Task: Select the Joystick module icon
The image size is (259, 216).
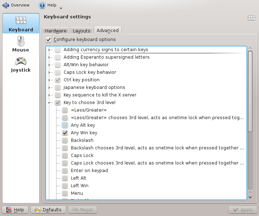Action: click(x=21, y=61)
